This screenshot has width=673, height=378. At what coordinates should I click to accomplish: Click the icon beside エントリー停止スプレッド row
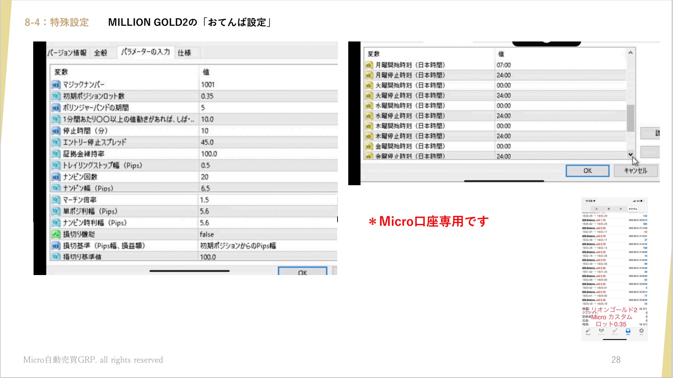pyautogui.click(x=56, y=142)
